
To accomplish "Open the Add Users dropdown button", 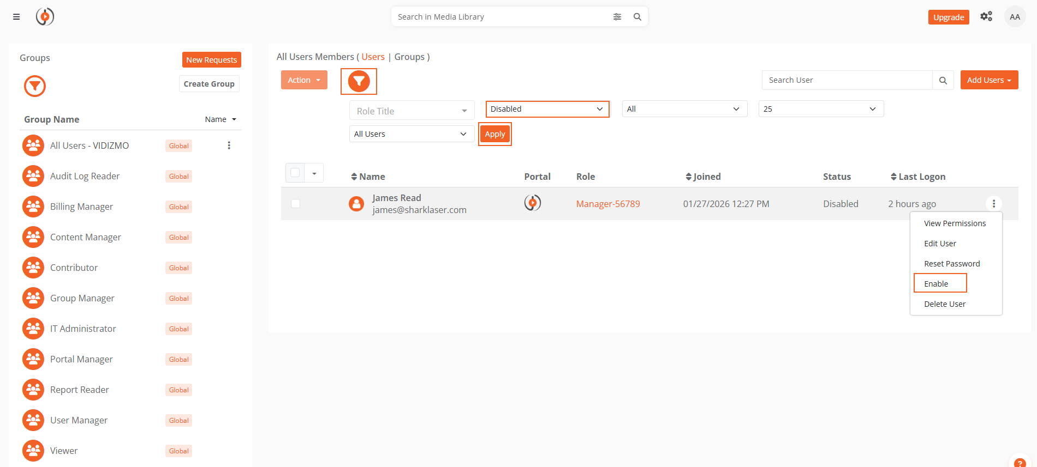I will [x=989, y=80].
